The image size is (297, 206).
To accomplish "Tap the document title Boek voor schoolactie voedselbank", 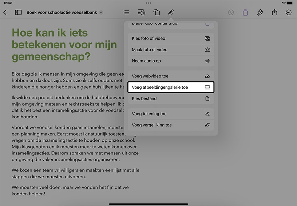I will pyautogui.click(x=62, y=12).
